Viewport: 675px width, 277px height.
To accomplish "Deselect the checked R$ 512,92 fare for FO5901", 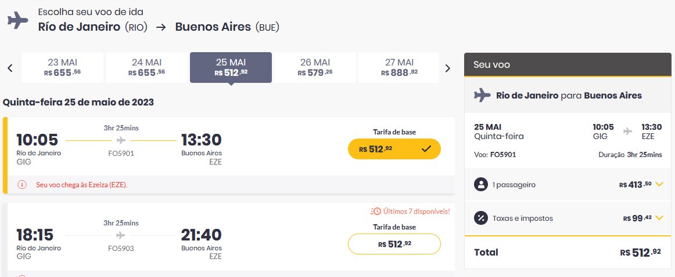I will point(394,149).
